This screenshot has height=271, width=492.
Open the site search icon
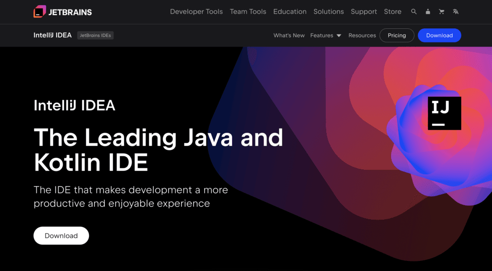pos(414,12)
